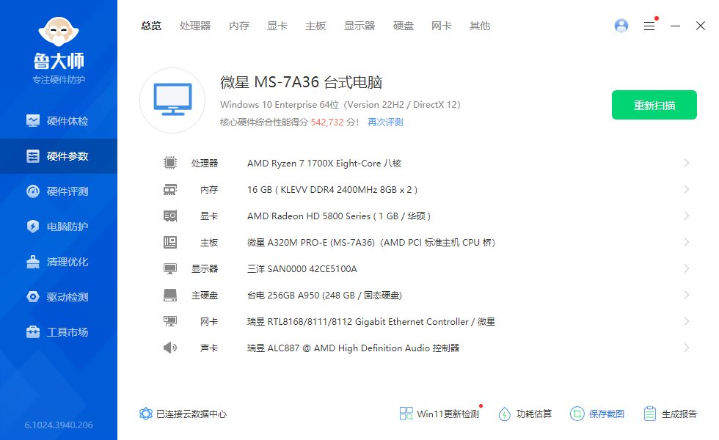Image resolution: width=719 pixels, height=440 pixels.
Task: Click the sound card speaker icon
Action: [170, 348]
